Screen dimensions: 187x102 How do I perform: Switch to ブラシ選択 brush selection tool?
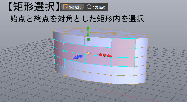(96, 7)
